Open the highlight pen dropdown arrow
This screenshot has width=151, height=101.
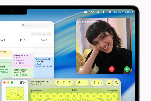pyautogui.click(x=86, y=83)
